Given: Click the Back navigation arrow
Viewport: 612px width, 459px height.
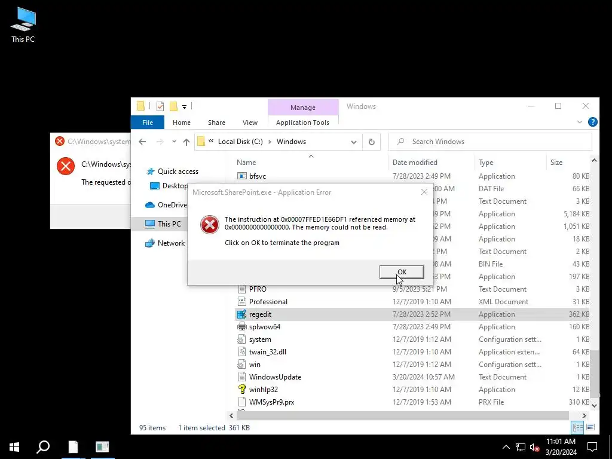Looking at the screenshot, I should pos(142,142).
